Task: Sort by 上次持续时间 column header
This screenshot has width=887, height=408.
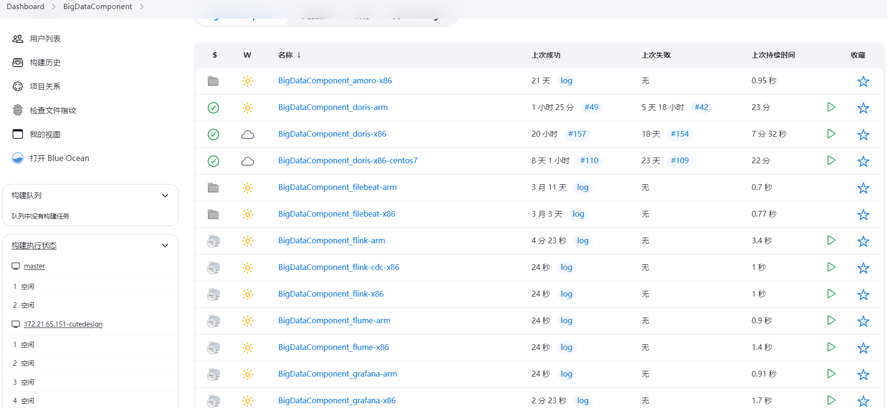Action: 773,55
